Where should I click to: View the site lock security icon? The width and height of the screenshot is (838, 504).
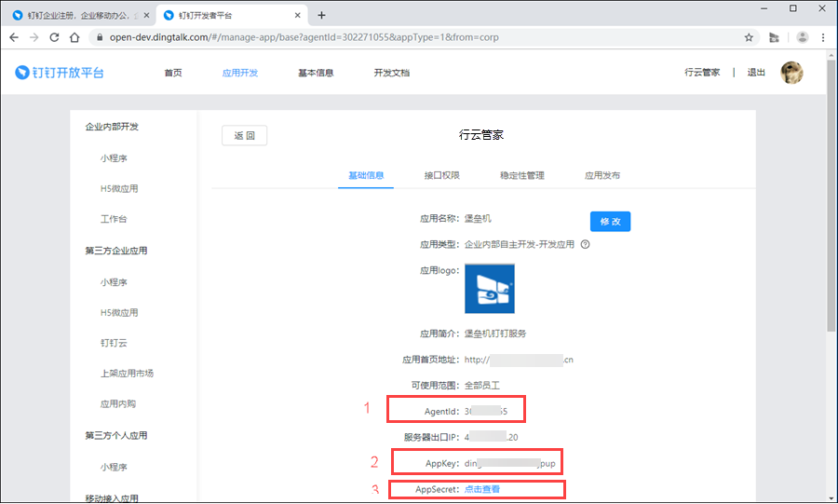tap(99, 37)
